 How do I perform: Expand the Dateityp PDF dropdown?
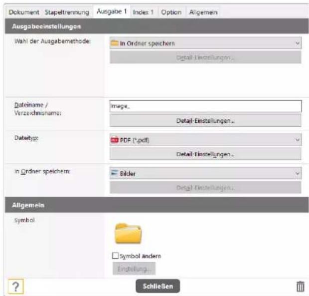[x=205, y=140]
